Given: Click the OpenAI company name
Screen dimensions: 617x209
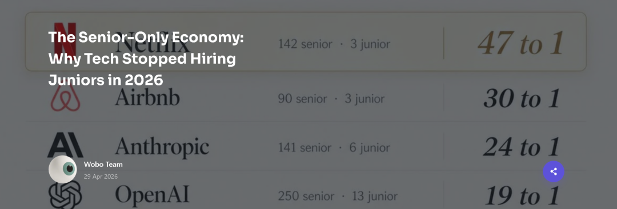Looking at the screenshot, I should [x=152, y=195].
